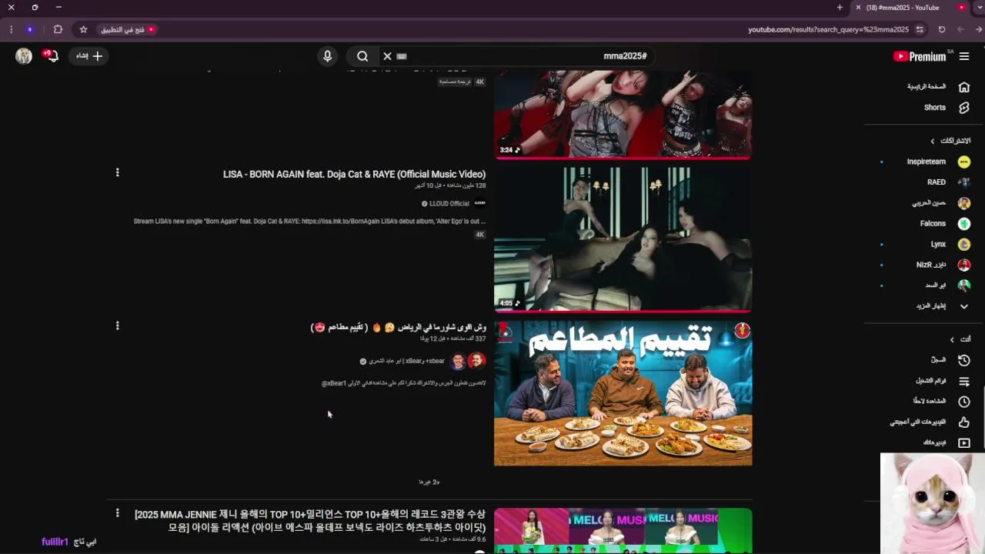Click the Open in app button
Image resolution: width=985 pixels, height=554 pixels.
point(128,29)
